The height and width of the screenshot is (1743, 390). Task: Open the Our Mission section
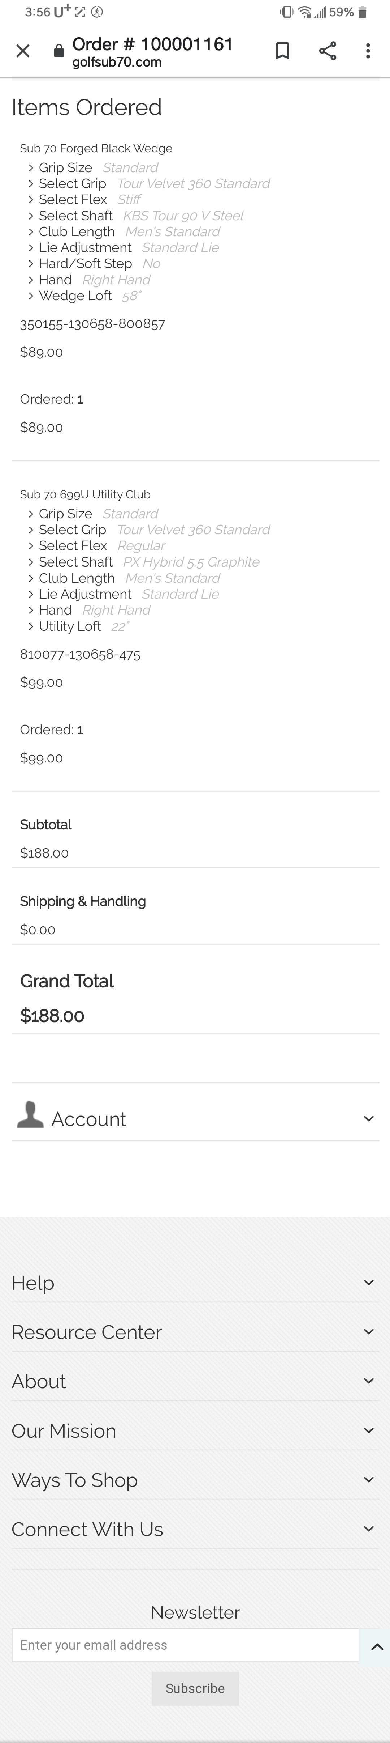point(368,1430)
